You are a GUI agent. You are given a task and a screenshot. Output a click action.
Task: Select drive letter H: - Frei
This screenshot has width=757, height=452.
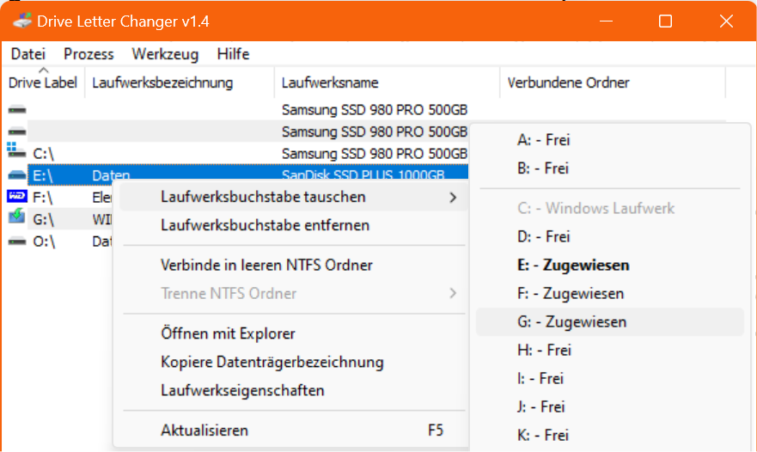point(544,350)
